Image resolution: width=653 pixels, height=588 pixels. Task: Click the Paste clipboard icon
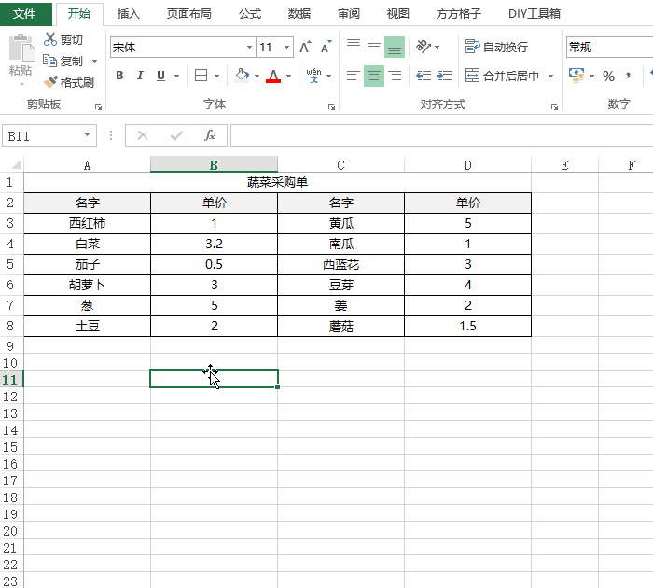[x=21, y=48]
